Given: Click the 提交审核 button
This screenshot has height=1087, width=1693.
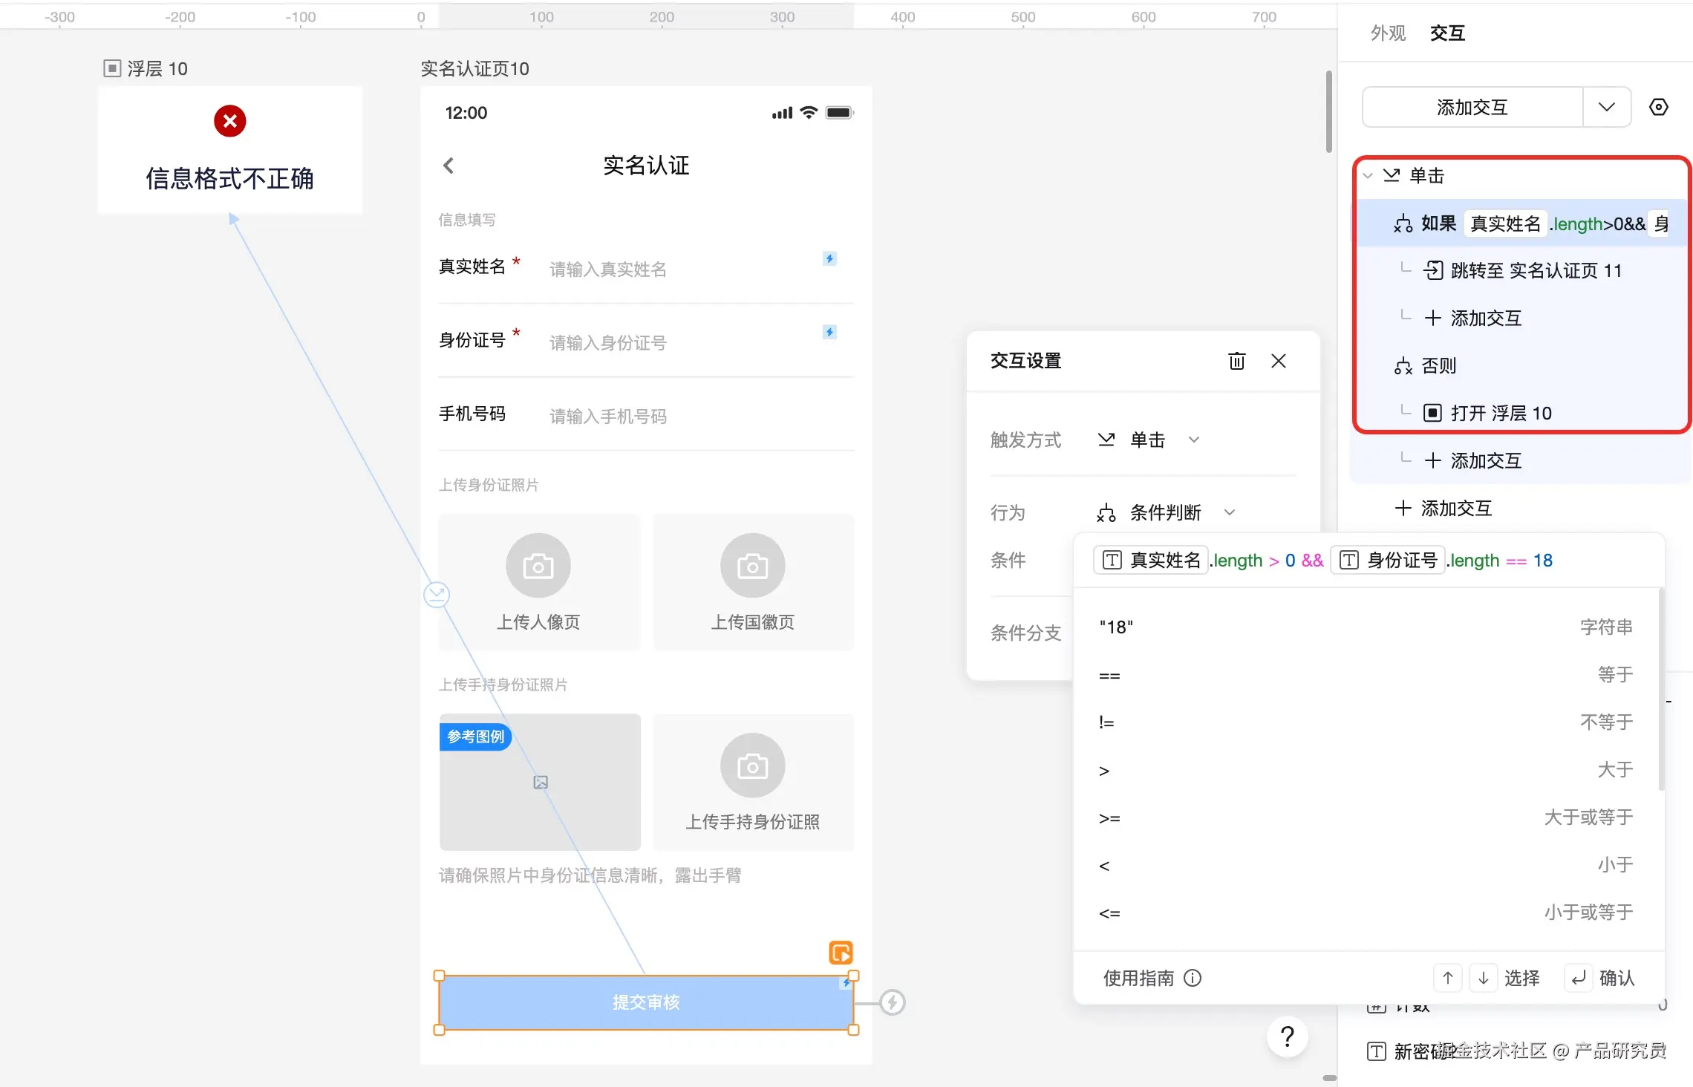Looking at the screenshot, I should [x=645, y=1002].
